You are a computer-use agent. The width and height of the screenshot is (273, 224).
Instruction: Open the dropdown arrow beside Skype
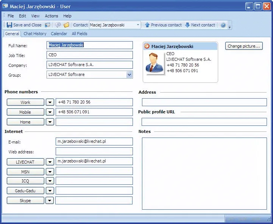point(50,201)
